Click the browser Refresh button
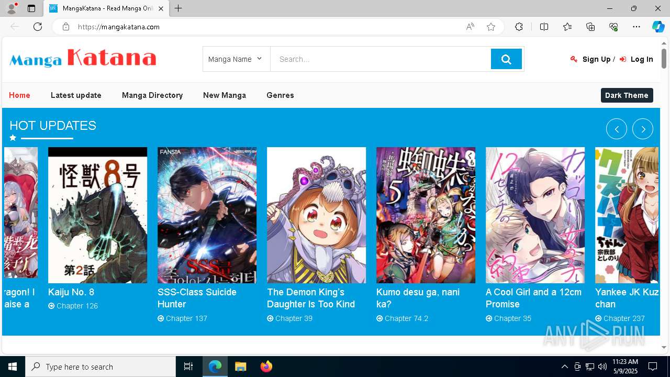Image resolution: width=670 pixels, height=377 pixels. coord(38,27)
